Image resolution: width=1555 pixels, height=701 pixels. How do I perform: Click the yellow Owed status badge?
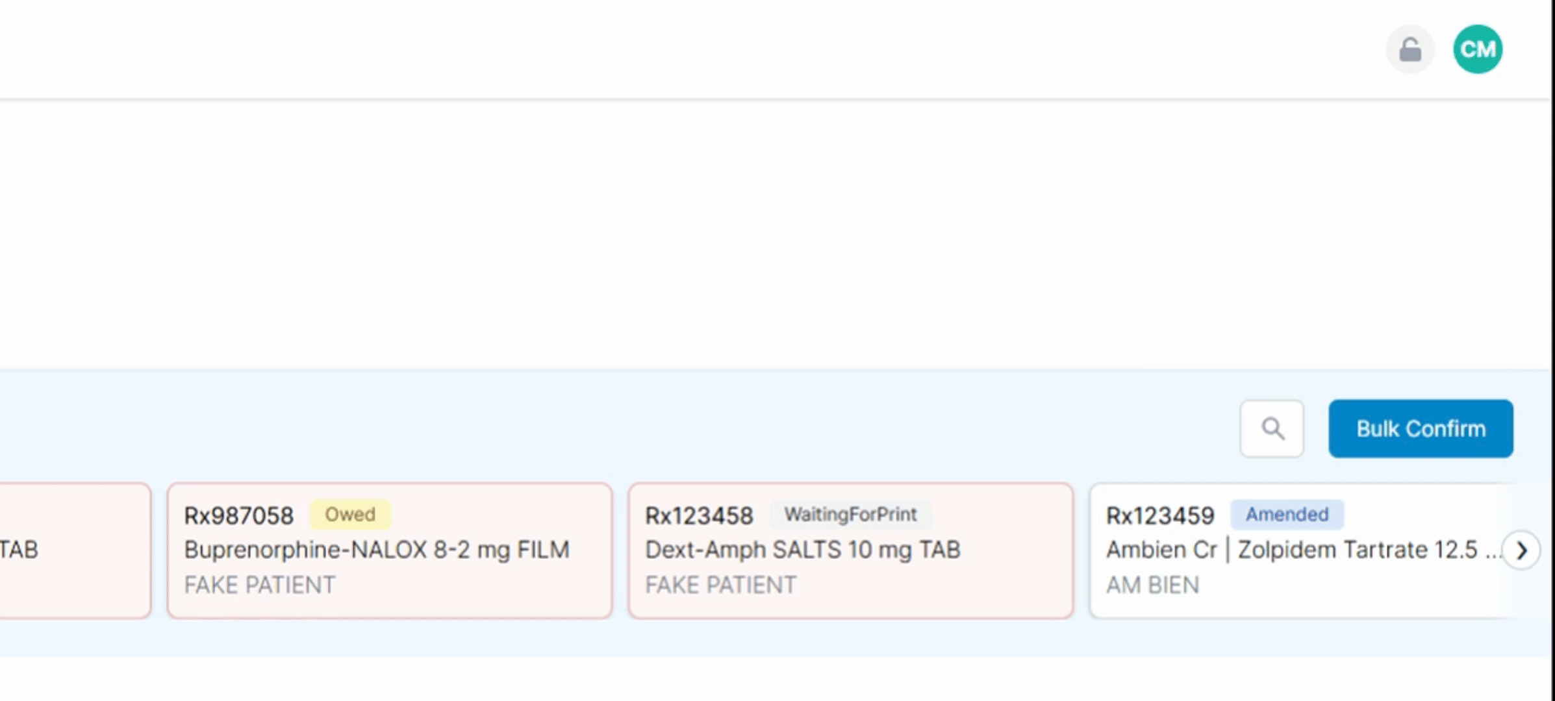pos(349,514)
